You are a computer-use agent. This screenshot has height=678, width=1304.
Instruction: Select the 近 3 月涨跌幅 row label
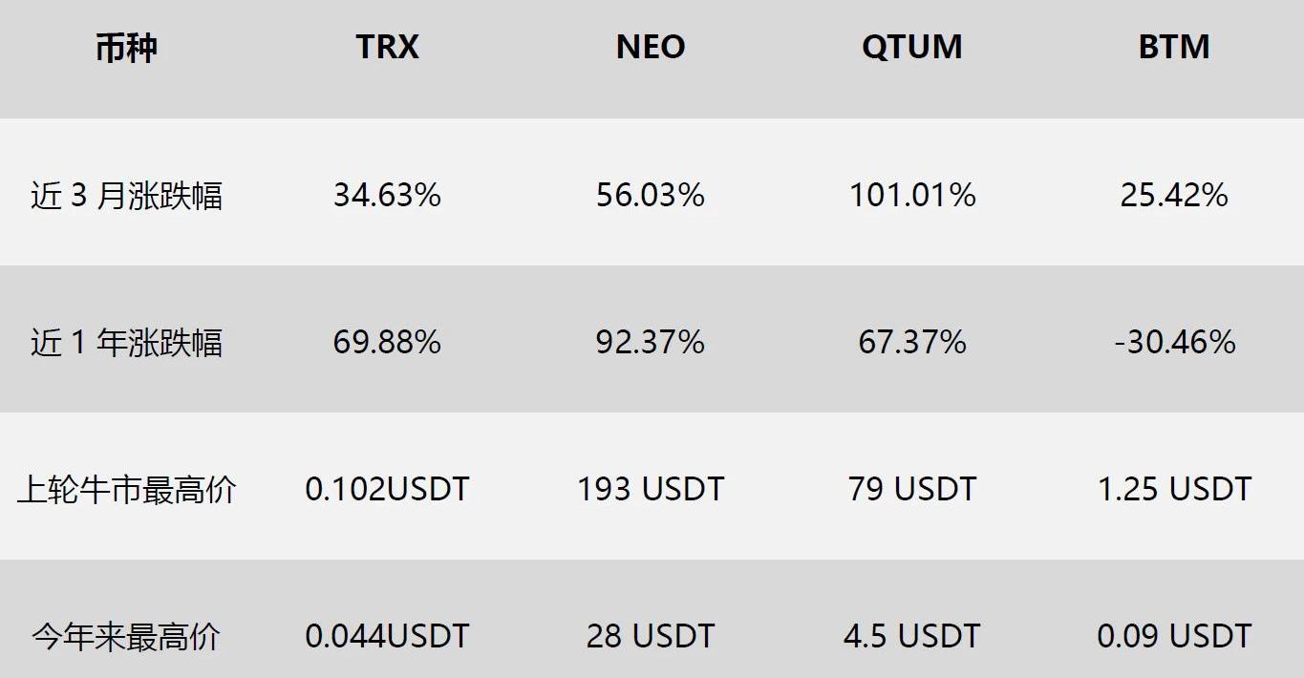click(x=126, y=196)
